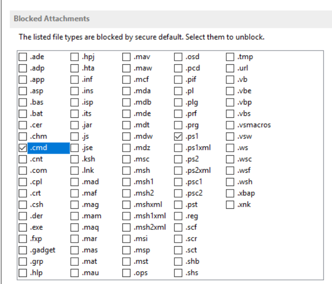Enable the .csh checkbox
The image size is (332, 284).
pos(23,205)
